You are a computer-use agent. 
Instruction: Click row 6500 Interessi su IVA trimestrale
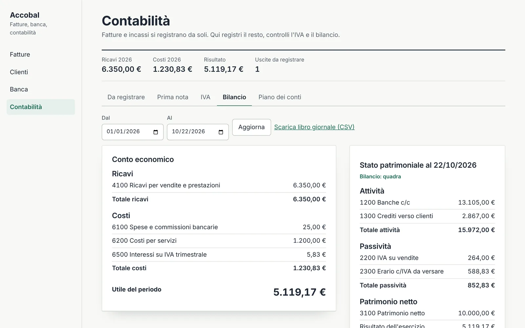click(219, 255)
